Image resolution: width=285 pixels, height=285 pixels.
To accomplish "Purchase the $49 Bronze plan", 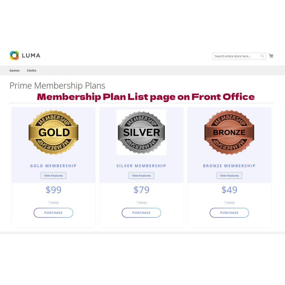I will 229,213.
